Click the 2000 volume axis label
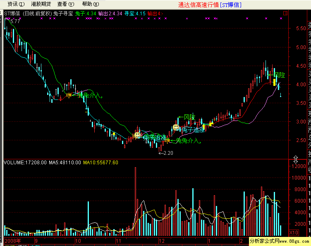This screenshot has height=246, width=311. 300,224
